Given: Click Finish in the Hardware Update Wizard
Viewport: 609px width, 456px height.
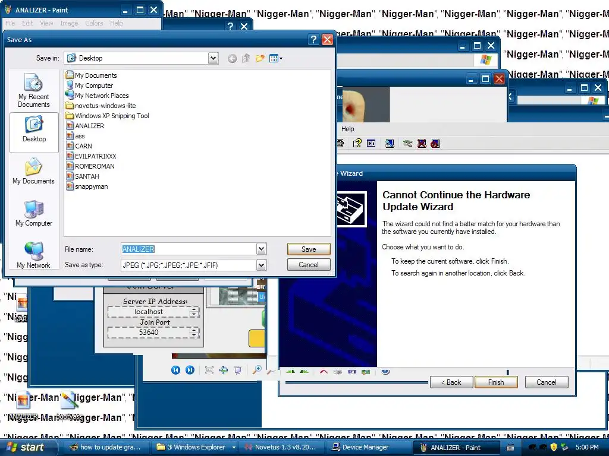Looking at the screenshot, I should coord(496,382).
